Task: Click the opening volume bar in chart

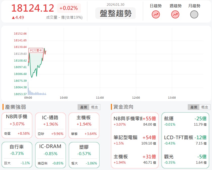Action: click(x=28, y=88)
